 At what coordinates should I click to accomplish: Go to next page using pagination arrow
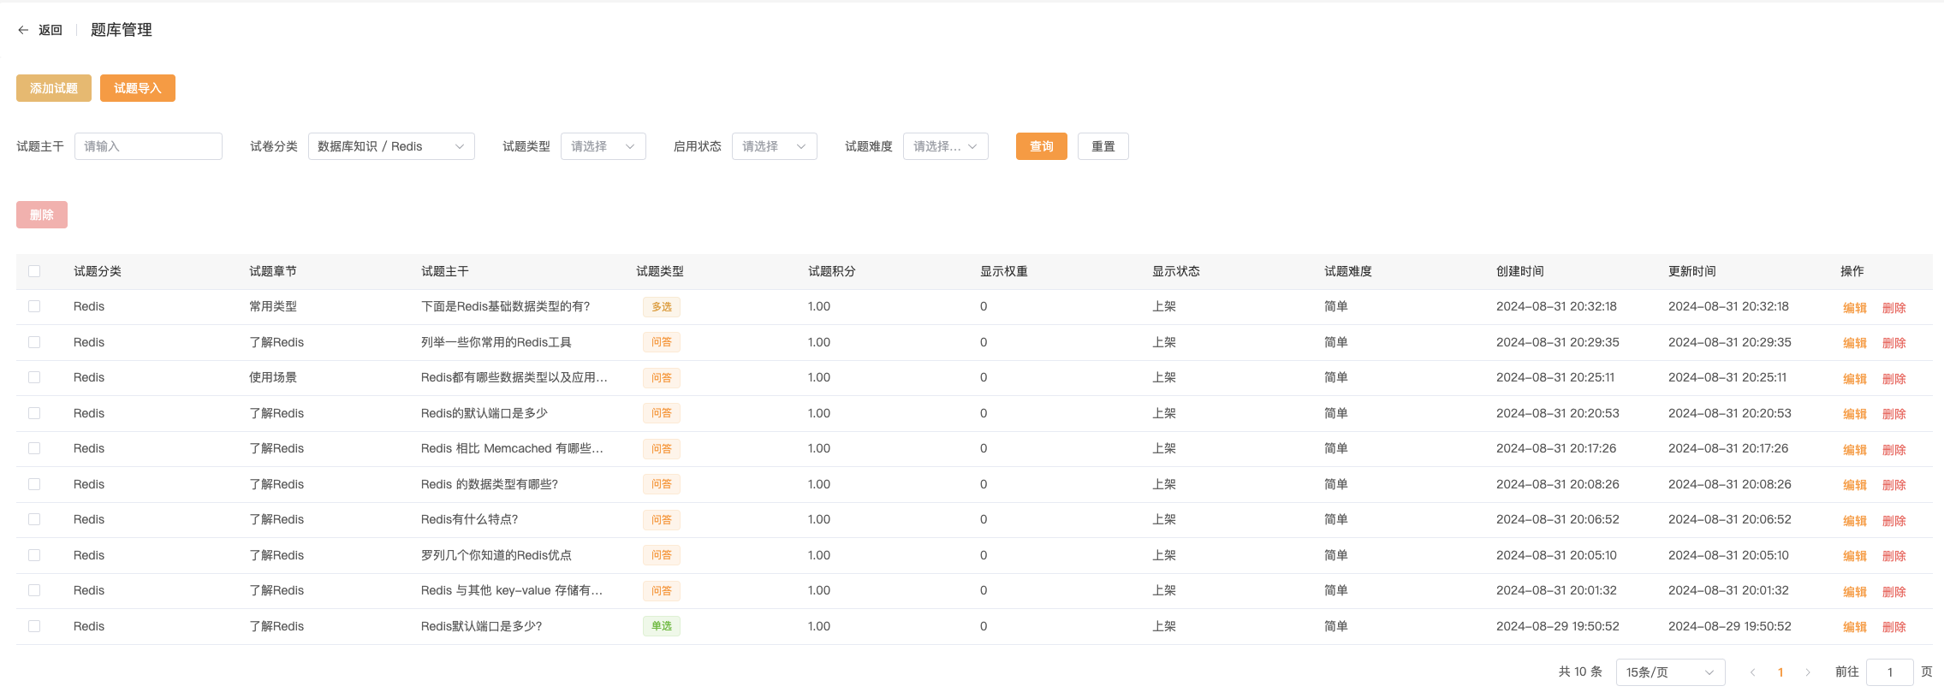coord(1808,672)
